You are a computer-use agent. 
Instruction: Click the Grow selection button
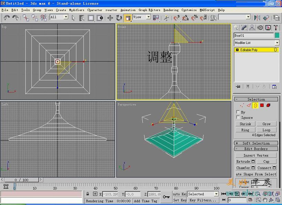[x=266, y=124]
